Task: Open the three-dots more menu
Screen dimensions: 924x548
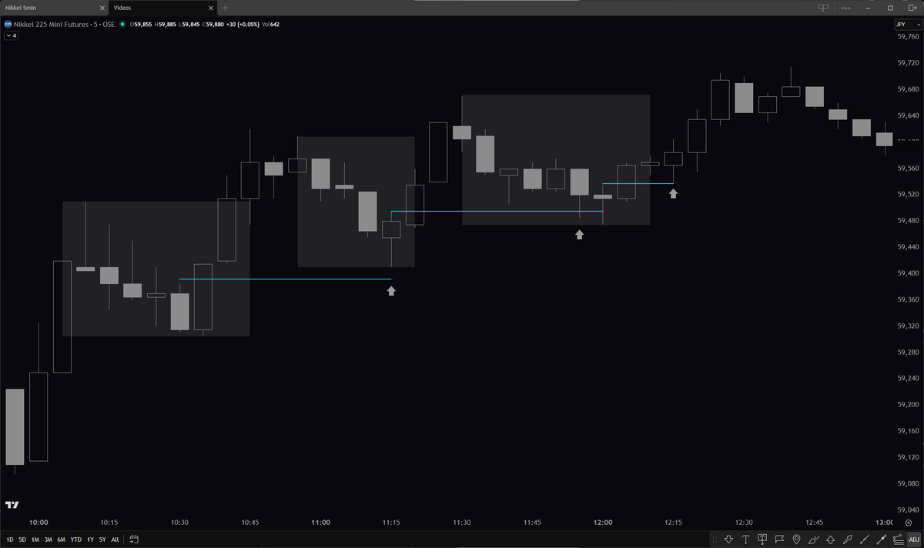Action: (846, 8)
